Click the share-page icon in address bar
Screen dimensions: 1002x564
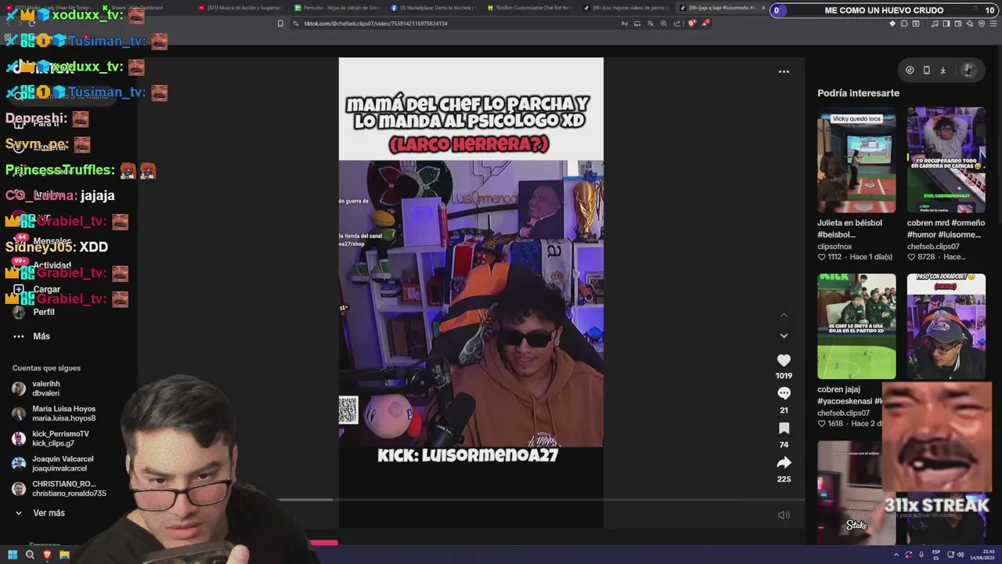click(677, 23)
